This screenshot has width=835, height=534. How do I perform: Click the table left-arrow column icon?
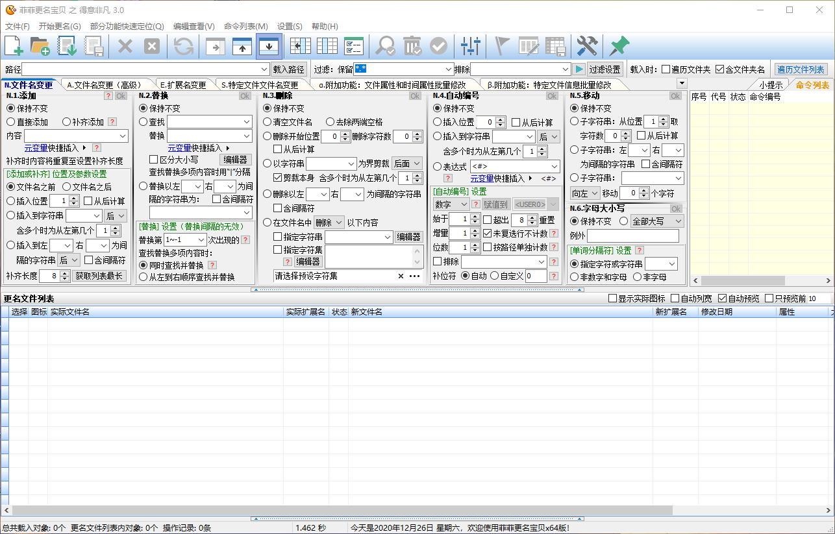coord(301,46)
